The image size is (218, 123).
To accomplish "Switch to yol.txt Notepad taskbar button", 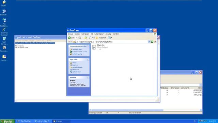I will coord(43,121).
